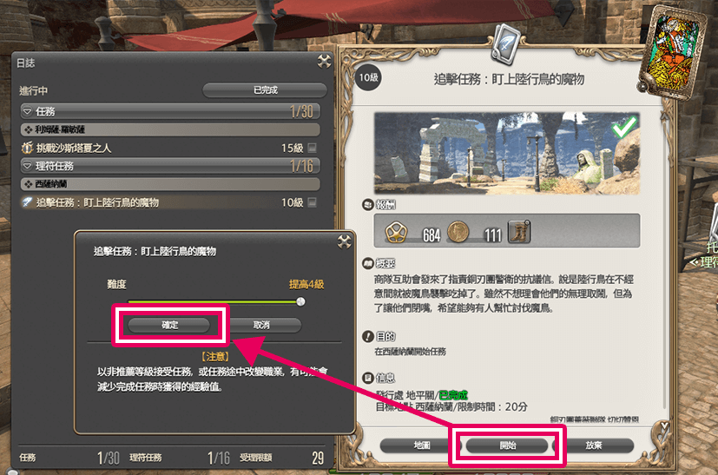Click the 10級 level badge
718x475 pixels.
click(x=368, y=77)
